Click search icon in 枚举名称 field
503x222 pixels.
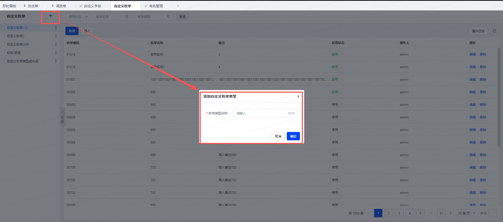127,16
